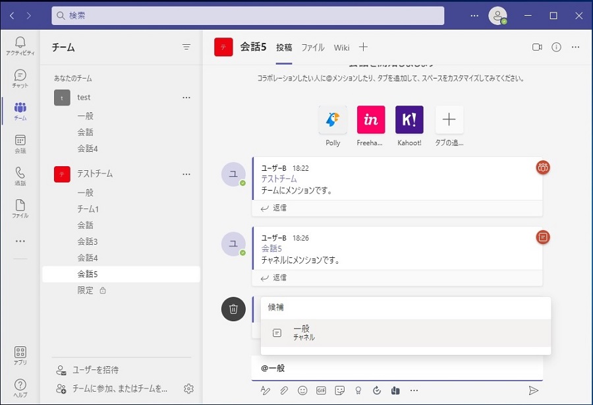Insert a GIF from compose toolbar
The height and width of the screenshot is (405, 593).
(x=321, y=390)
